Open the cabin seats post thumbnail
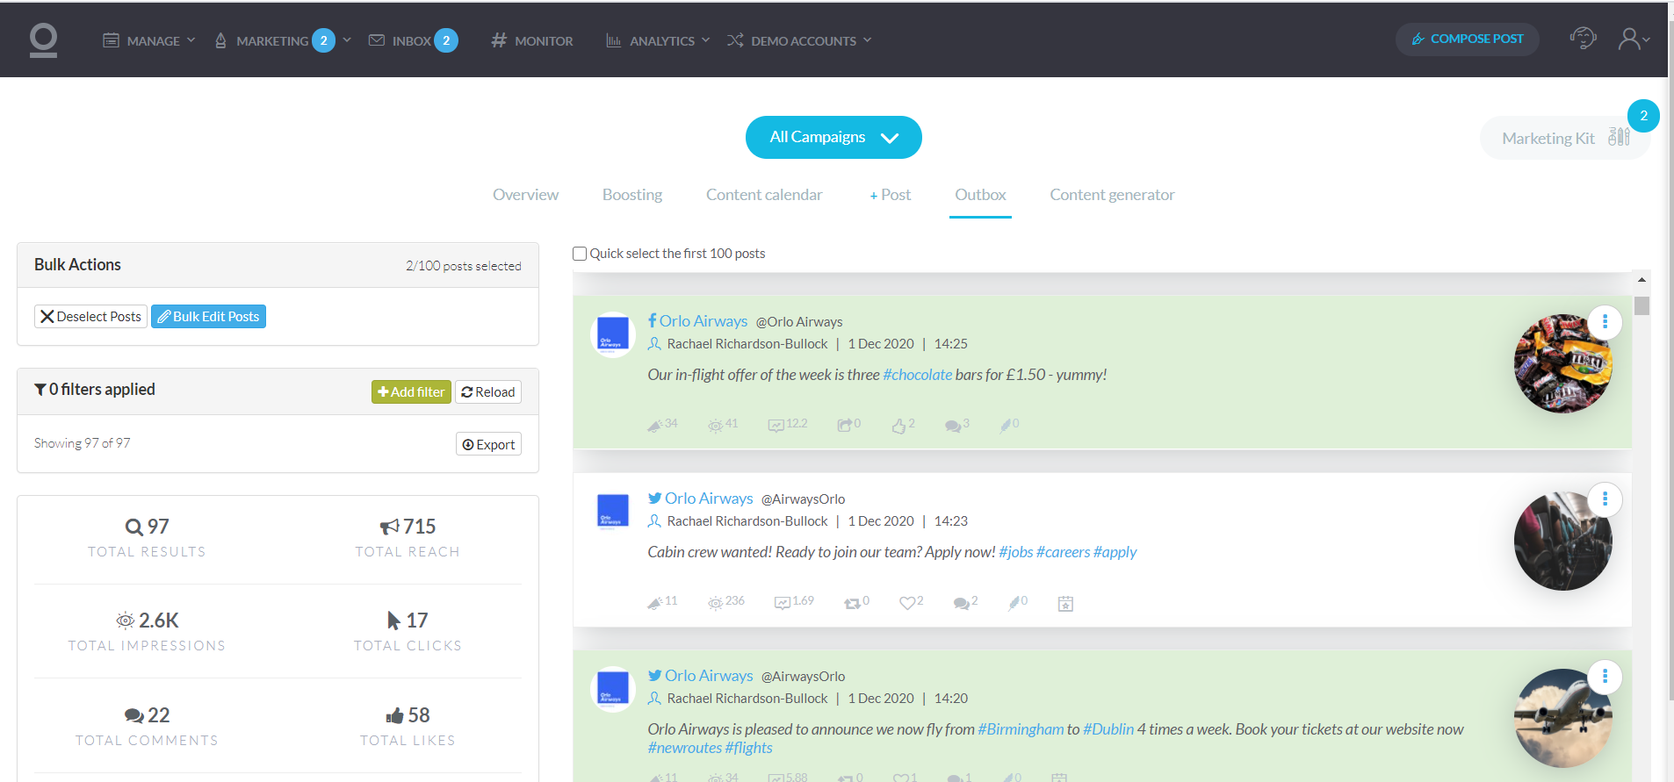1674x782 pixels. click(x=1563, y=541)
